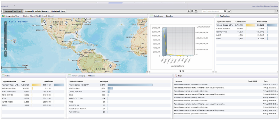
Task: Select the map pin in the Pacific near Hawaii
Action: point(15,41)
